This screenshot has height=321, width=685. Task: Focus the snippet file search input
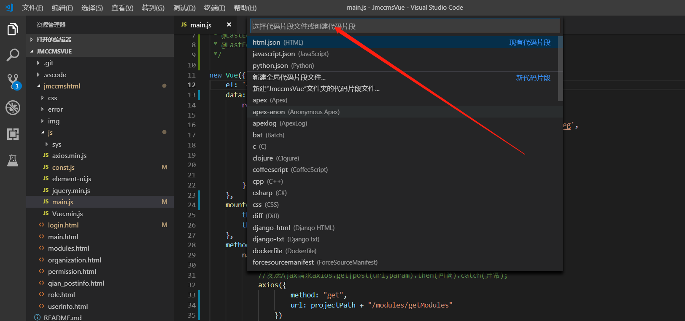point(405,26)
